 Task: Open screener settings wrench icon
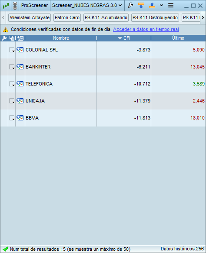(x=130, y=5)
